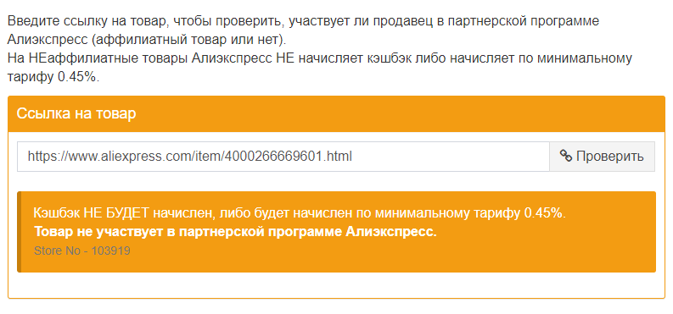Click the 'Ссылка на товар' panel header
This screenshot has width=673, height=314.
(x=336, y=113)
